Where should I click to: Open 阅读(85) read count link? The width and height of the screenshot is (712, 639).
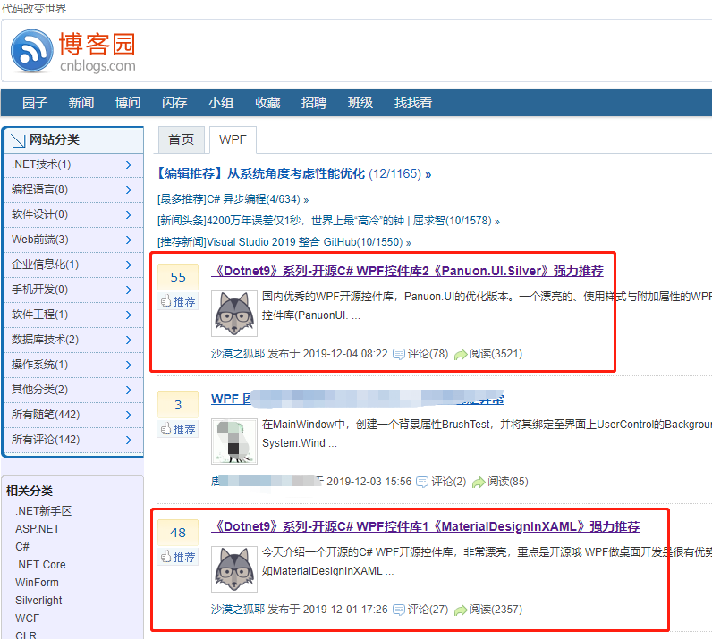500,482
